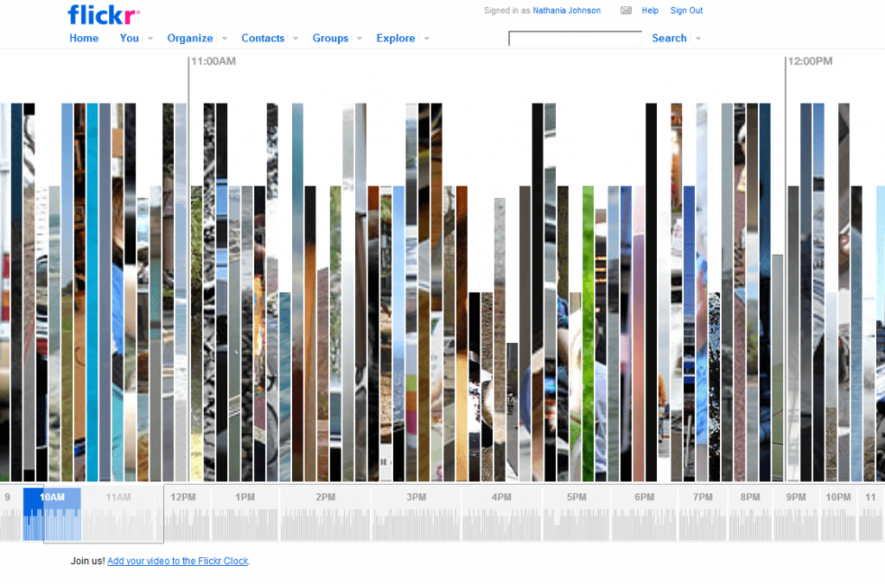The width and height of the screenshot is (885, 584).
Task: Click the Help link
Action: click(x=650, y=11)
